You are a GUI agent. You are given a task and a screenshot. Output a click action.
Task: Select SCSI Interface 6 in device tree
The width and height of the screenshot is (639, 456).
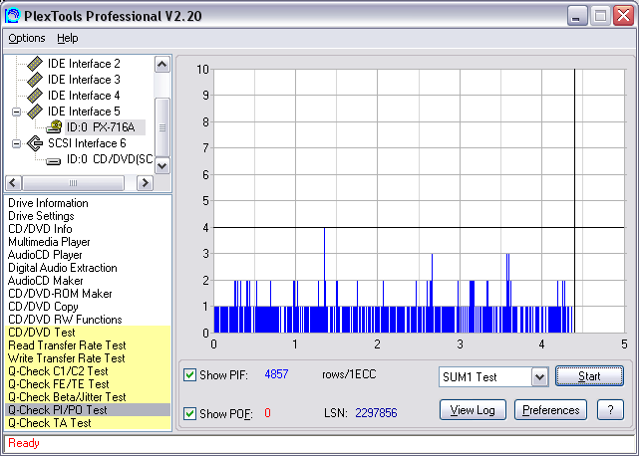[87, 143]
